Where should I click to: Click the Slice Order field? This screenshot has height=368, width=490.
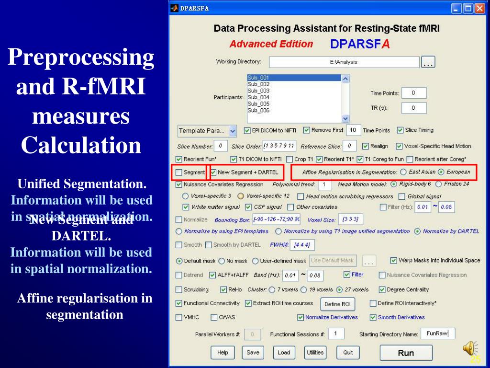[x=279, y=146]
